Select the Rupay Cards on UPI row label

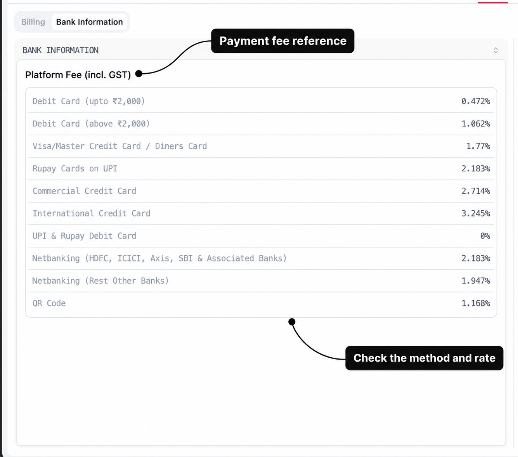tap(75, 169)
